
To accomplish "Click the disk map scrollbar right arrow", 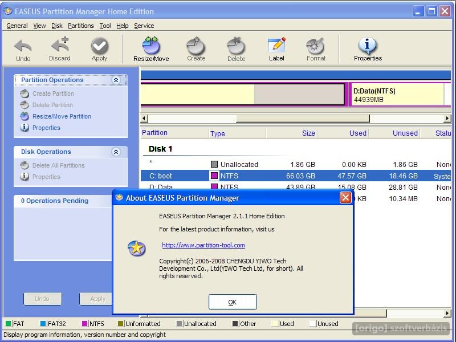I will [447, 119].
